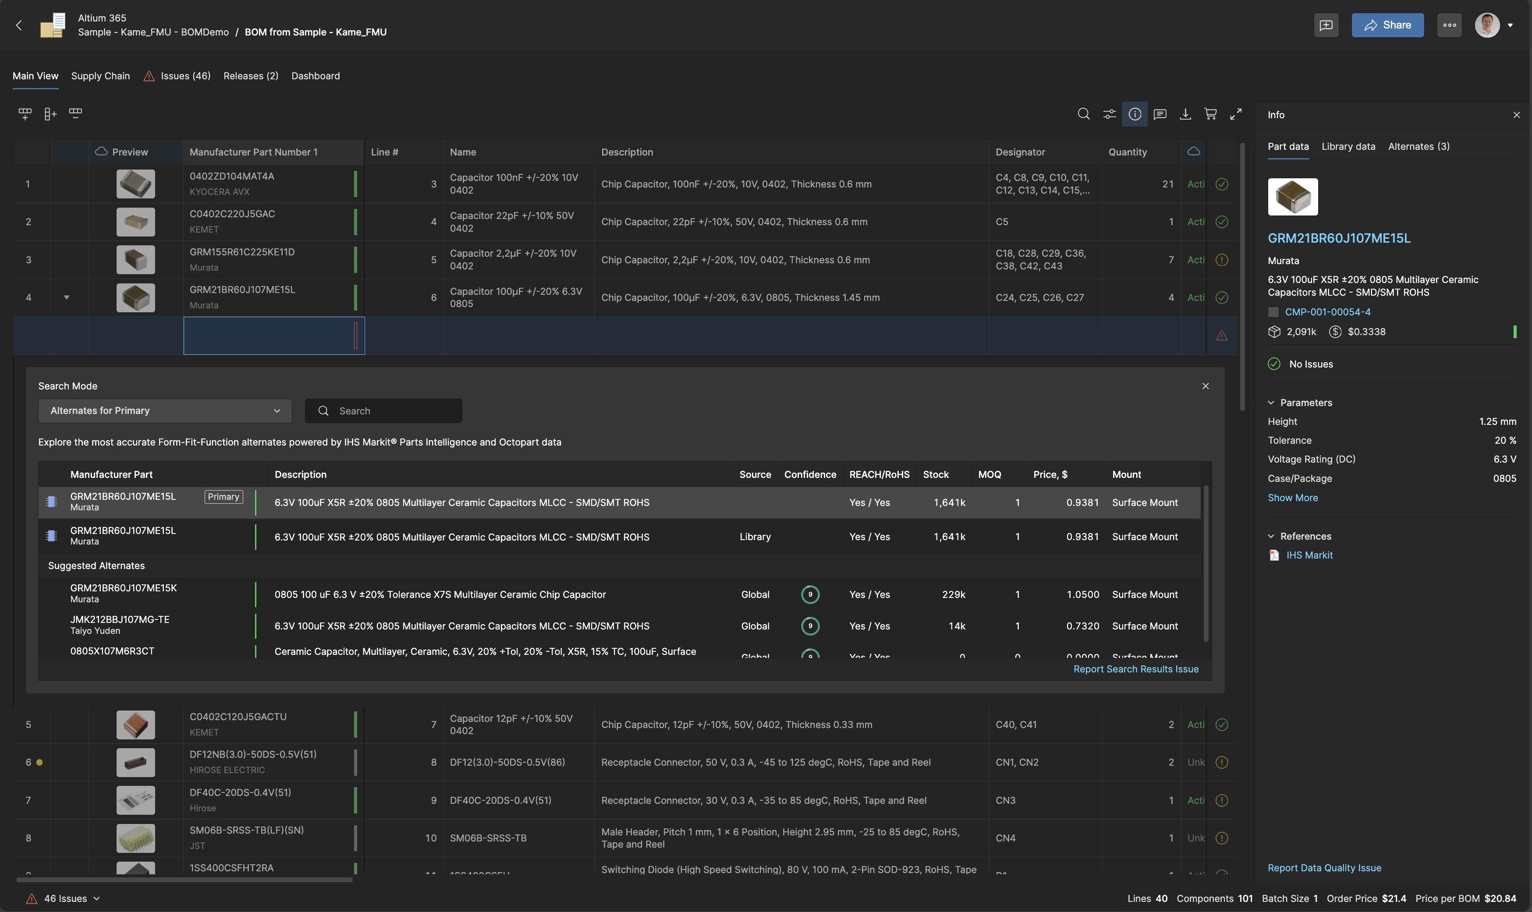The width and height of the screenshot is (1532, 912).
Task: Open the Alternates for Primary dropdown
Action: pos(165,410)
